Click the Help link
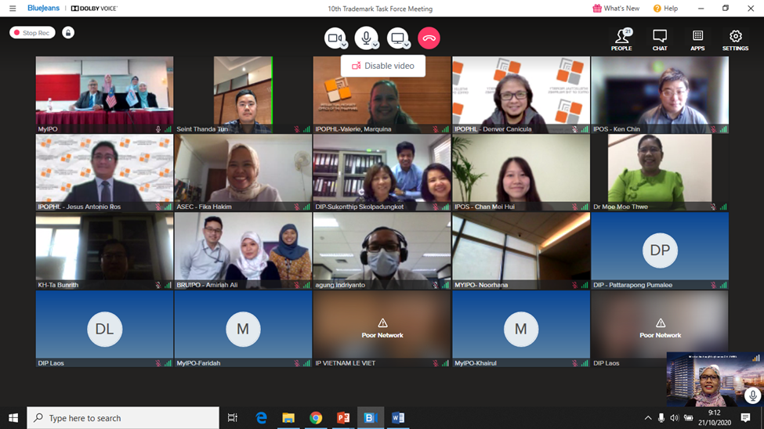Image resolution: width=764 pixels, height=429 pixels. point(665,9)
